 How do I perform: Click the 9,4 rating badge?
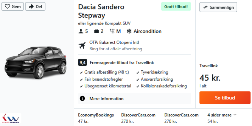point(83,63)
